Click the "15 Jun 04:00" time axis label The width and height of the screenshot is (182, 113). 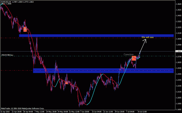click(x=97, y=112)
